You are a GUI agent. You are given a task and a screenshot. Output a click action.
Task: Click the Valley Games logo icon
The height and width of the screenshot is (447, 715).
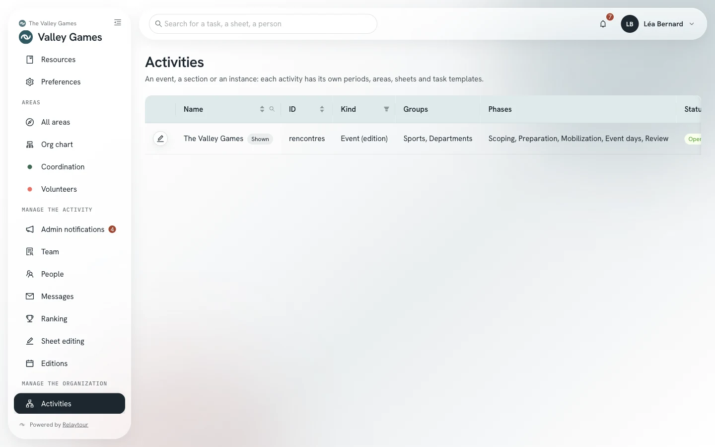click(x=26, y=37)
